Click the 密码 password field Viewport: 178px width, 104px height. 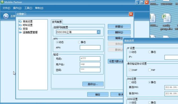tap(90, 70)
